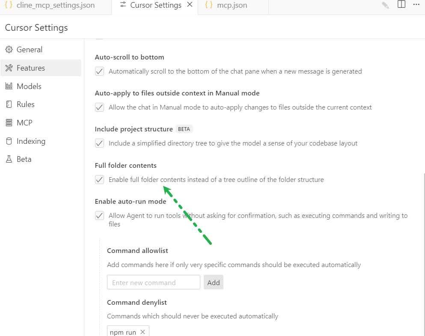Disable Auto-scroll to bottom checkbox

100,71
